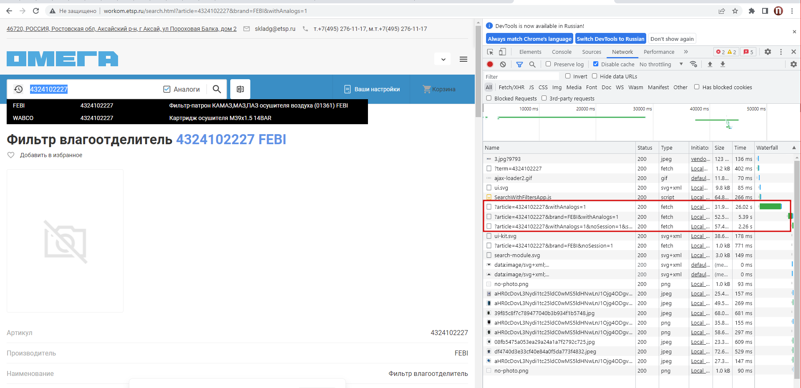Click the Filter input in Network panel
This screenshot has width=801, height=388.
point(521,77)
